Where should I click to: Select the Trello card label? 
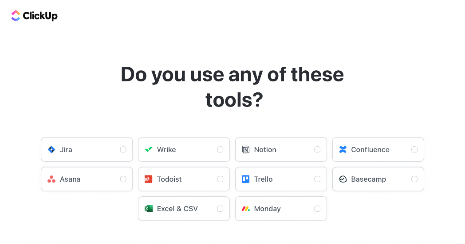(x=264, y=179)
